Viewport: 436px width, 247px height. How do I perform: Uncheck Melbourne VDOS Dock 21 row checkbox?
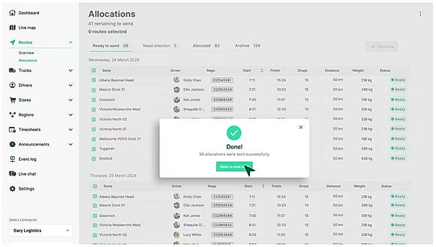tap(93, 139)
